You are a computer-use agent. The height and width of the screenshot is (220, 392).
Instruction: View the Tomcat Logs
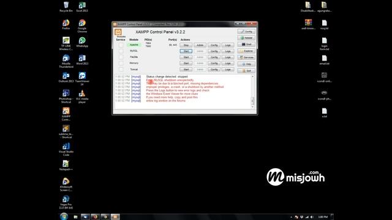[228, 69]
